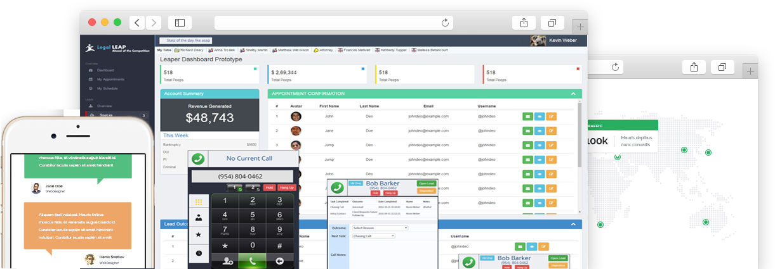The width and height of the screenshot is (775, 269).
Task: Show the Safari sidebar panel
Action: (180, 23)
